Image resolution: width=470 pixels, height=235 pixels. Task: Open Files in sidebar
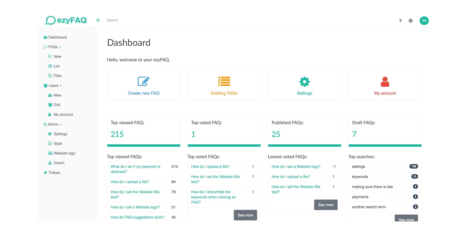55,76
